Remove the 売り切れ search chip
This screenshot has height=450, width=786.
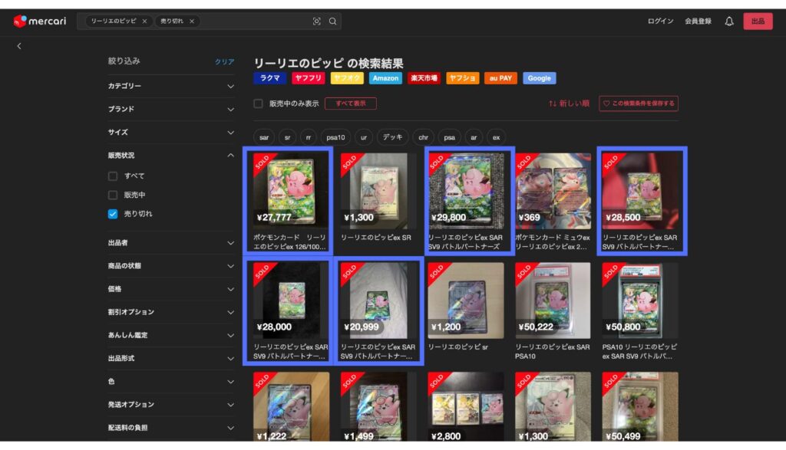click(x=191, y=21)
